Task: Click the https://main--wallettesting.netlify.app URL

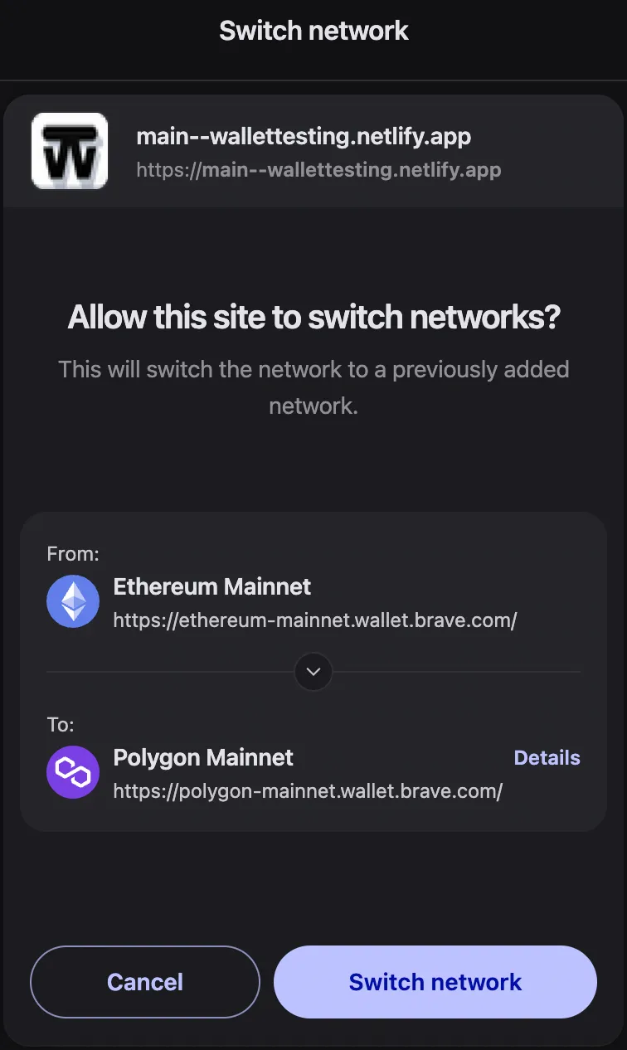Action: (318, 170)
